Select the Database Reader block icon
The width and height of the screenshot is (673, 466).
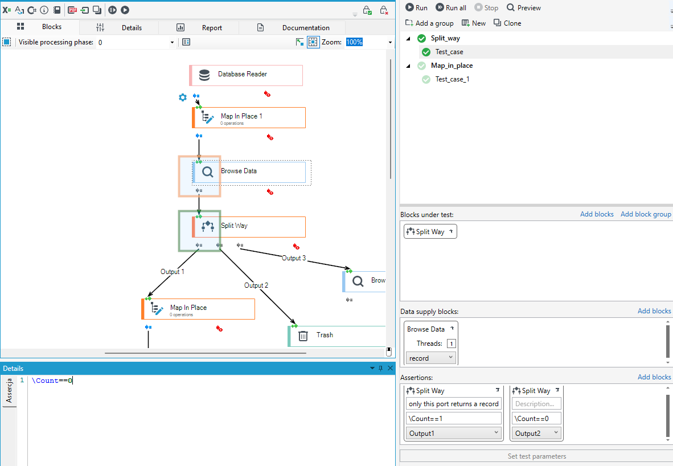pyautogui.click(x=205, y=75)
